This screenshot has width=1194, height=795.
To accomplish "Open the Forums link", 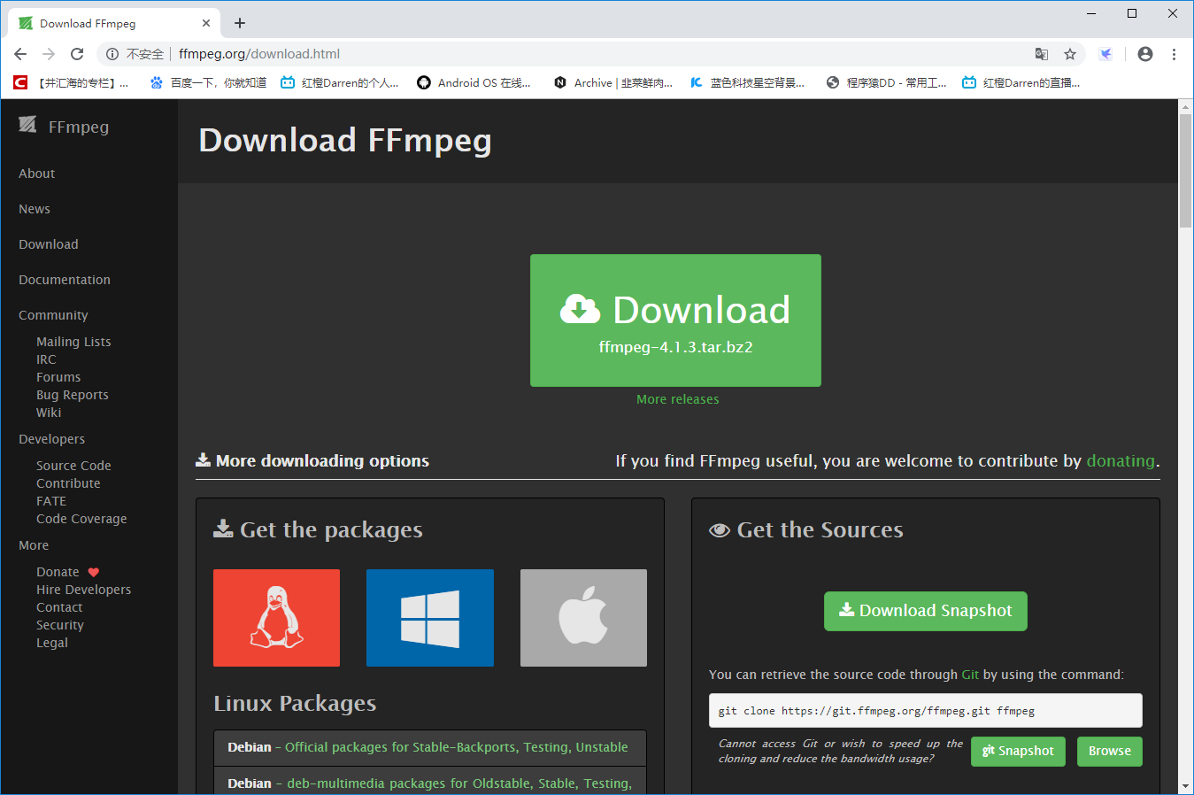I will tap(58, 377).
